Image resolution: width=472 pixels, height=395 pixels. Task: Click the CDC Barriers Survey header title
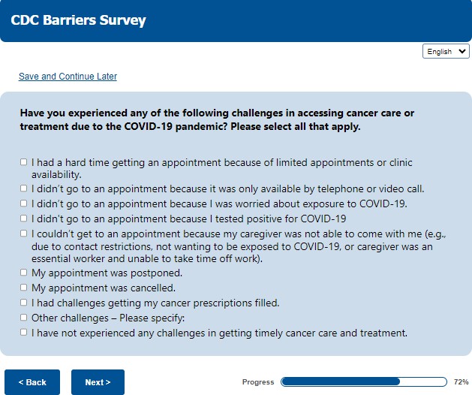point(78,20)
